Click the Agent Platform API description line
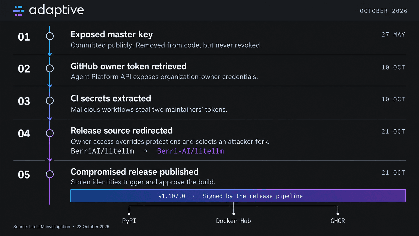 tap(164, 77)
